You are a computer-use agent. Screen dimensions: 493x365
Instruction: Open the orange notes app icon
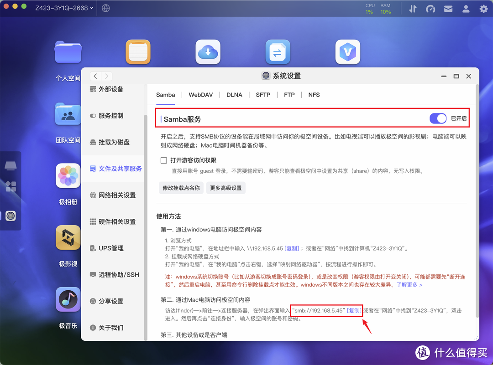138,51
